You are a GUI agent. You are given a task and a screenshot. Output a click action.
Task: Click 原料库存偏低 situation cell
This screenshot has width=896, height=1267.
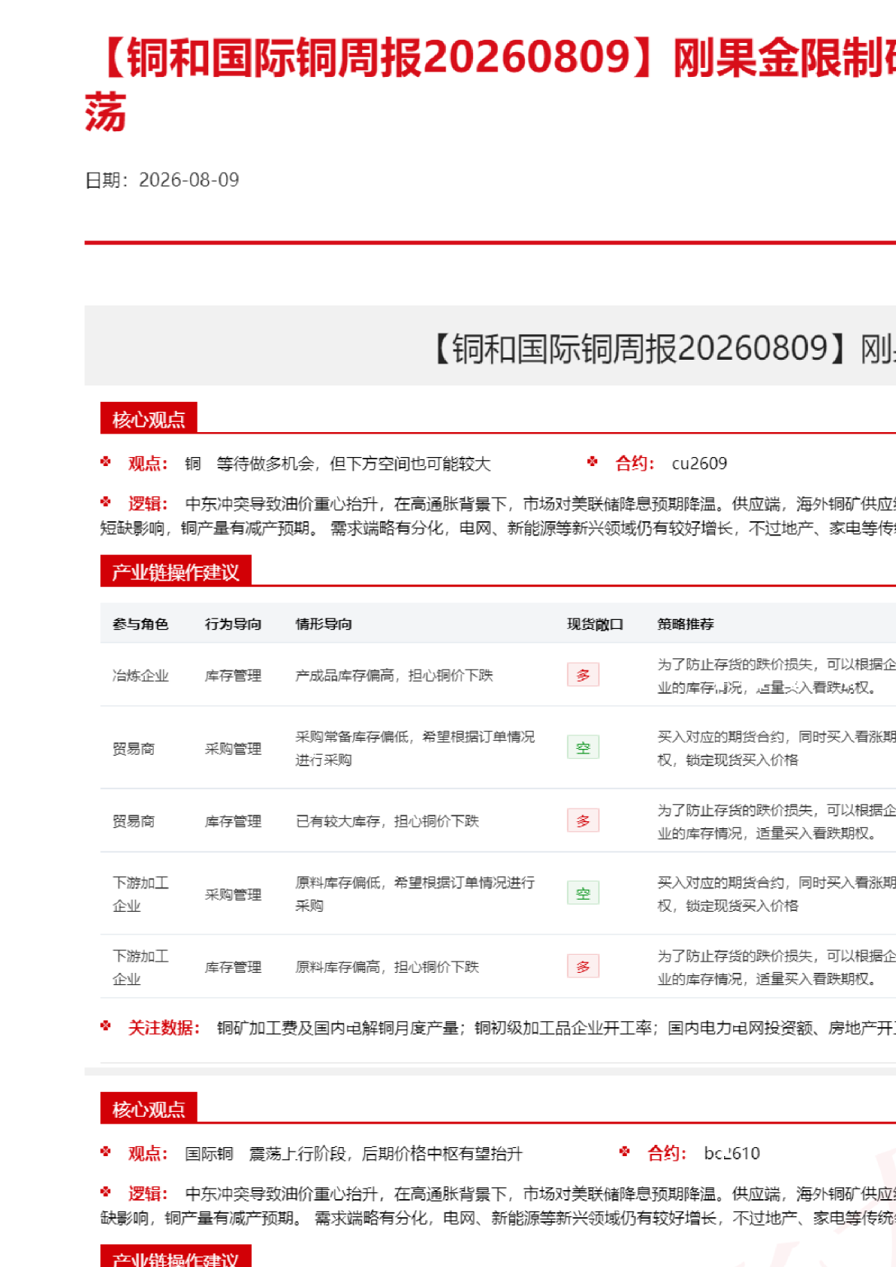pos(415,894)
